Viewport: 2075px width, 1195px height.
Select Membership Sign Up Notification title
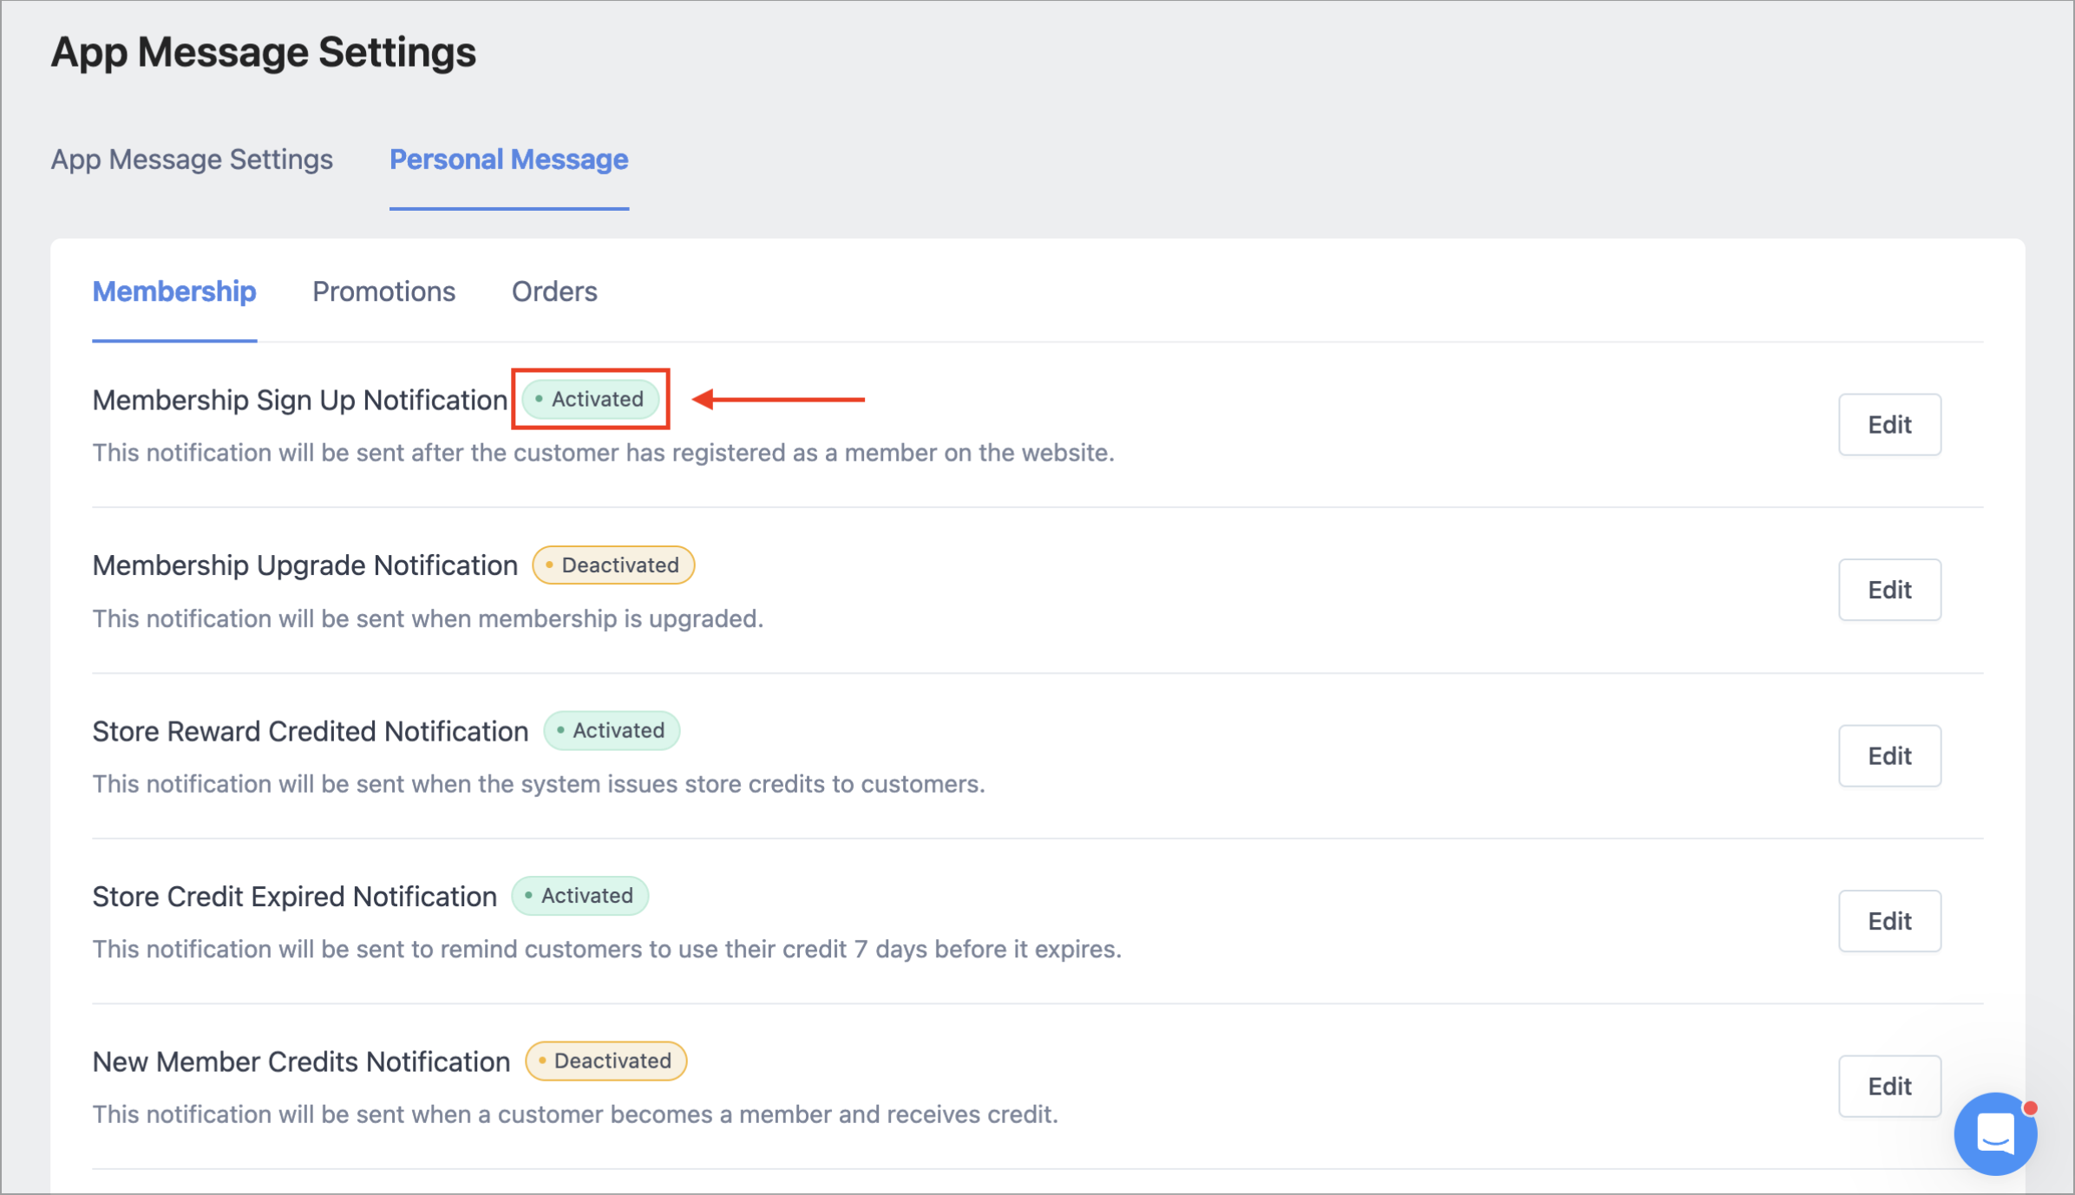tap(300, 400)
